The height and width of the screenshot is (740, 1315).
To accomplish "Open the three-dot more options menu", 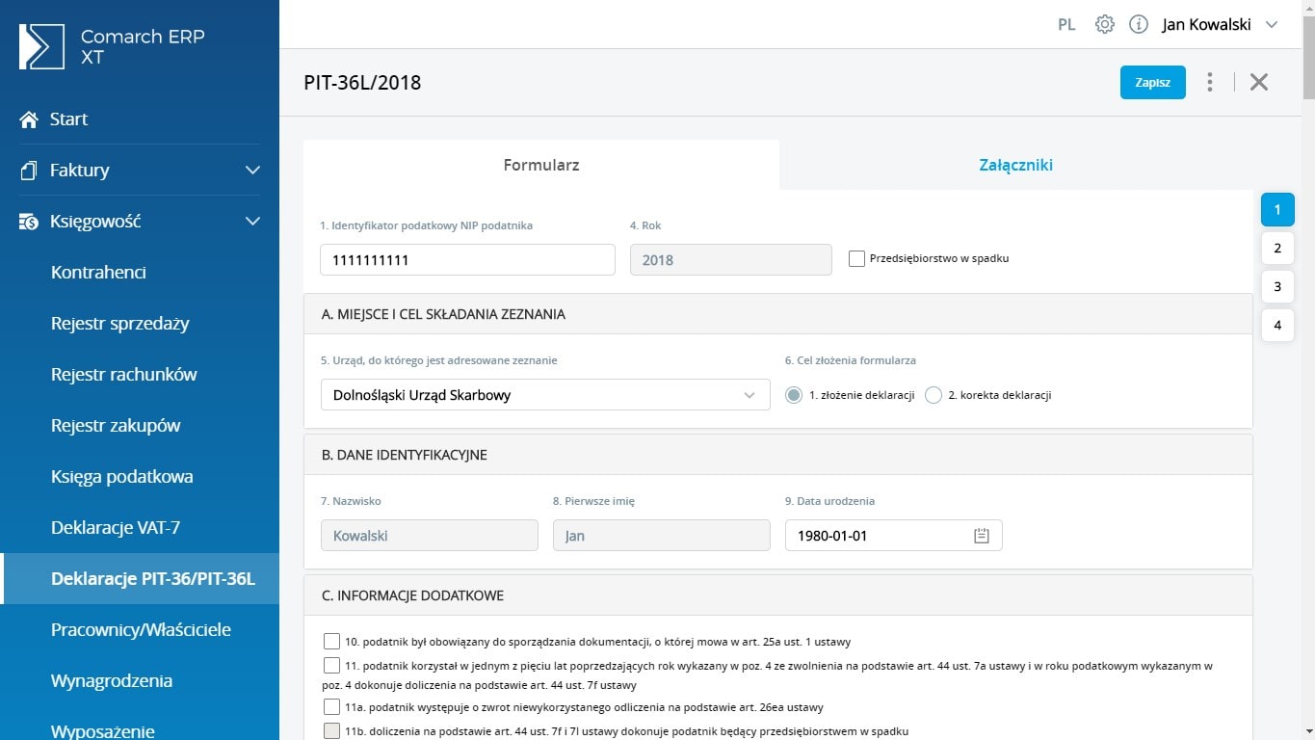I will (x=1210, y=82).
